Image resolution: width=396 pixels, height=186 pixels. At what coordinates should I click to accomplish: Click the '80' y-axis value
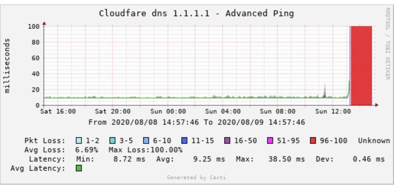[35, 42]
